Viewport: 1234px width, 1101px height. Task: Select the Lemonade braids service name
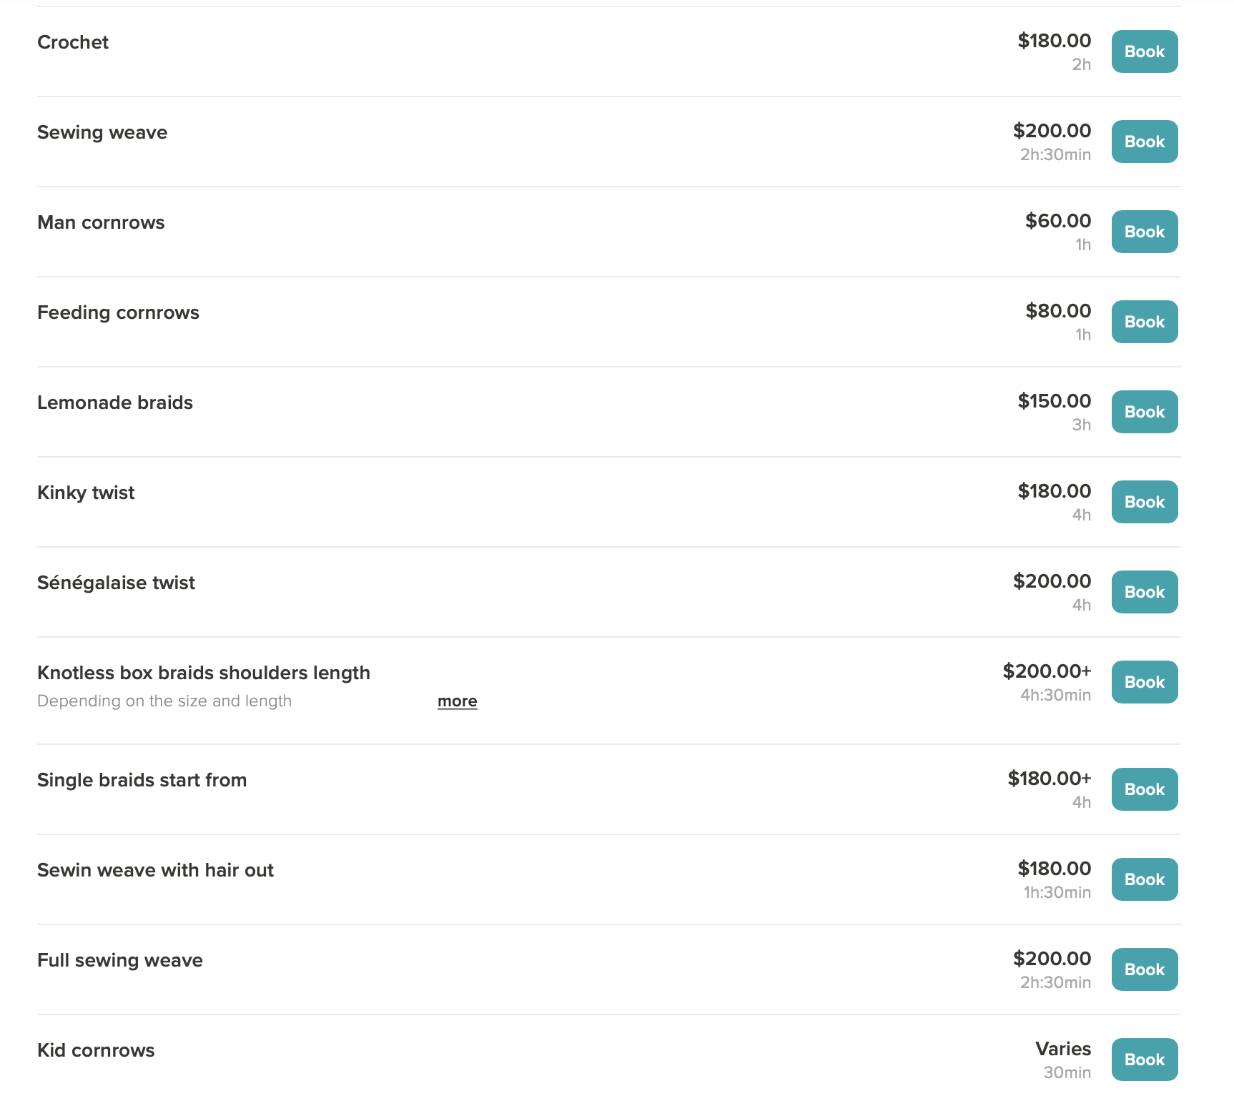[x=115, y=403]
